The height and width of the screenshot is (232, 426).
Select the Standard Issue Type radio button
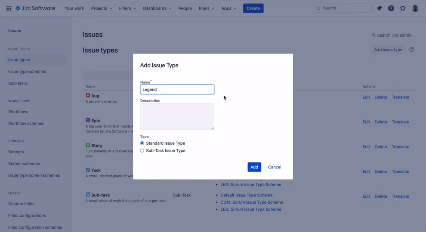[142, 143]
